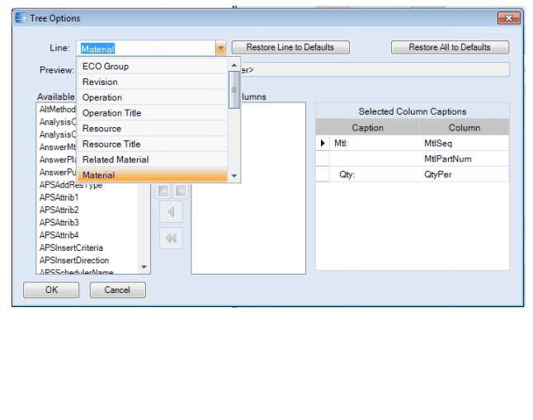The image size is (533, 420).
Task: Choose Related Material in the dropdown
Action: [x=153, y=159]
